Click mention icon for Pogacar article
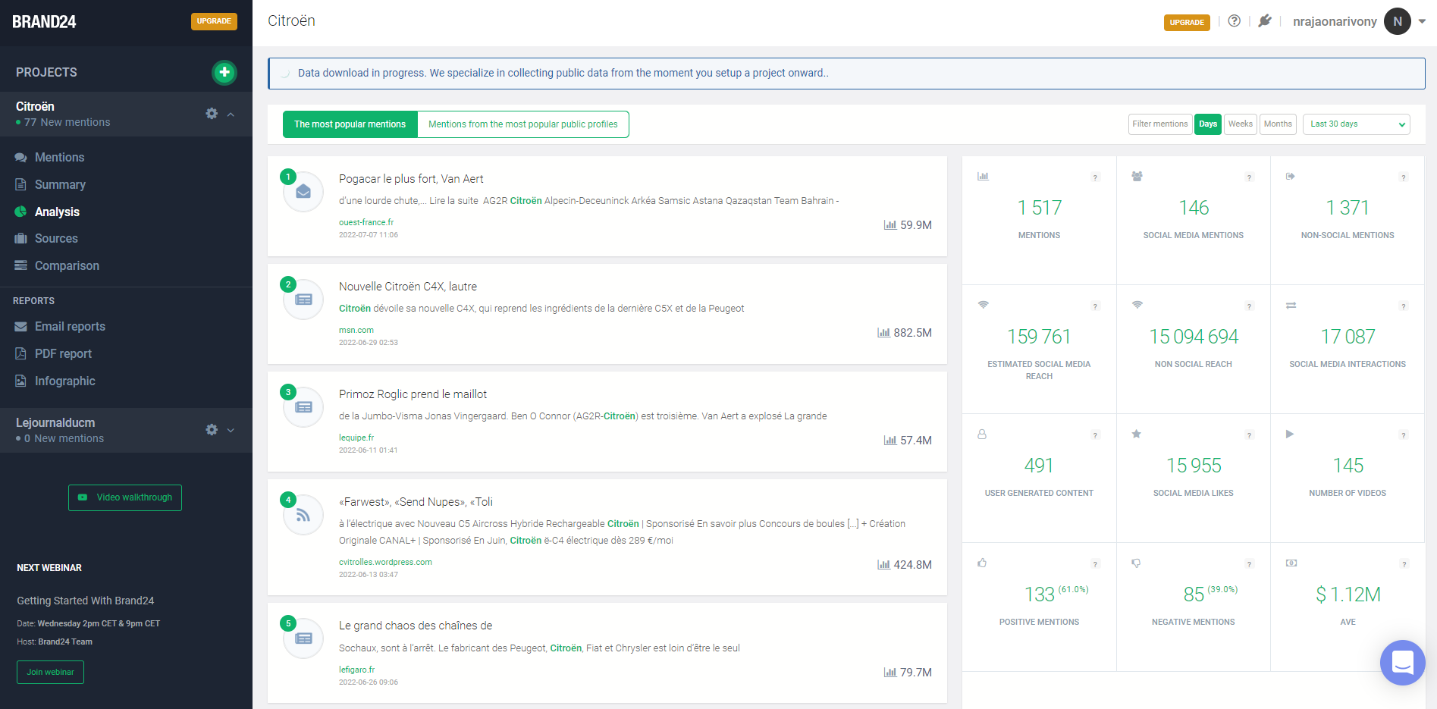1437x709 pixels. pyautogui.click(x=303, y=191)
